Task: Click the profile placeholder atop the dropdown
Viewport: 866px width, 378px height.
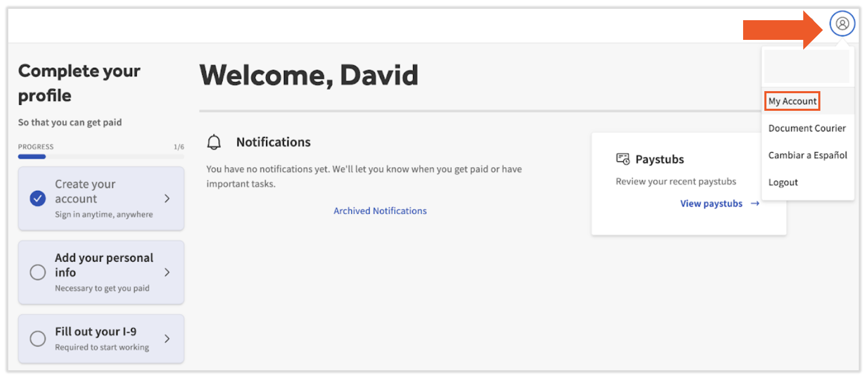Action: [x=806, y=66]
